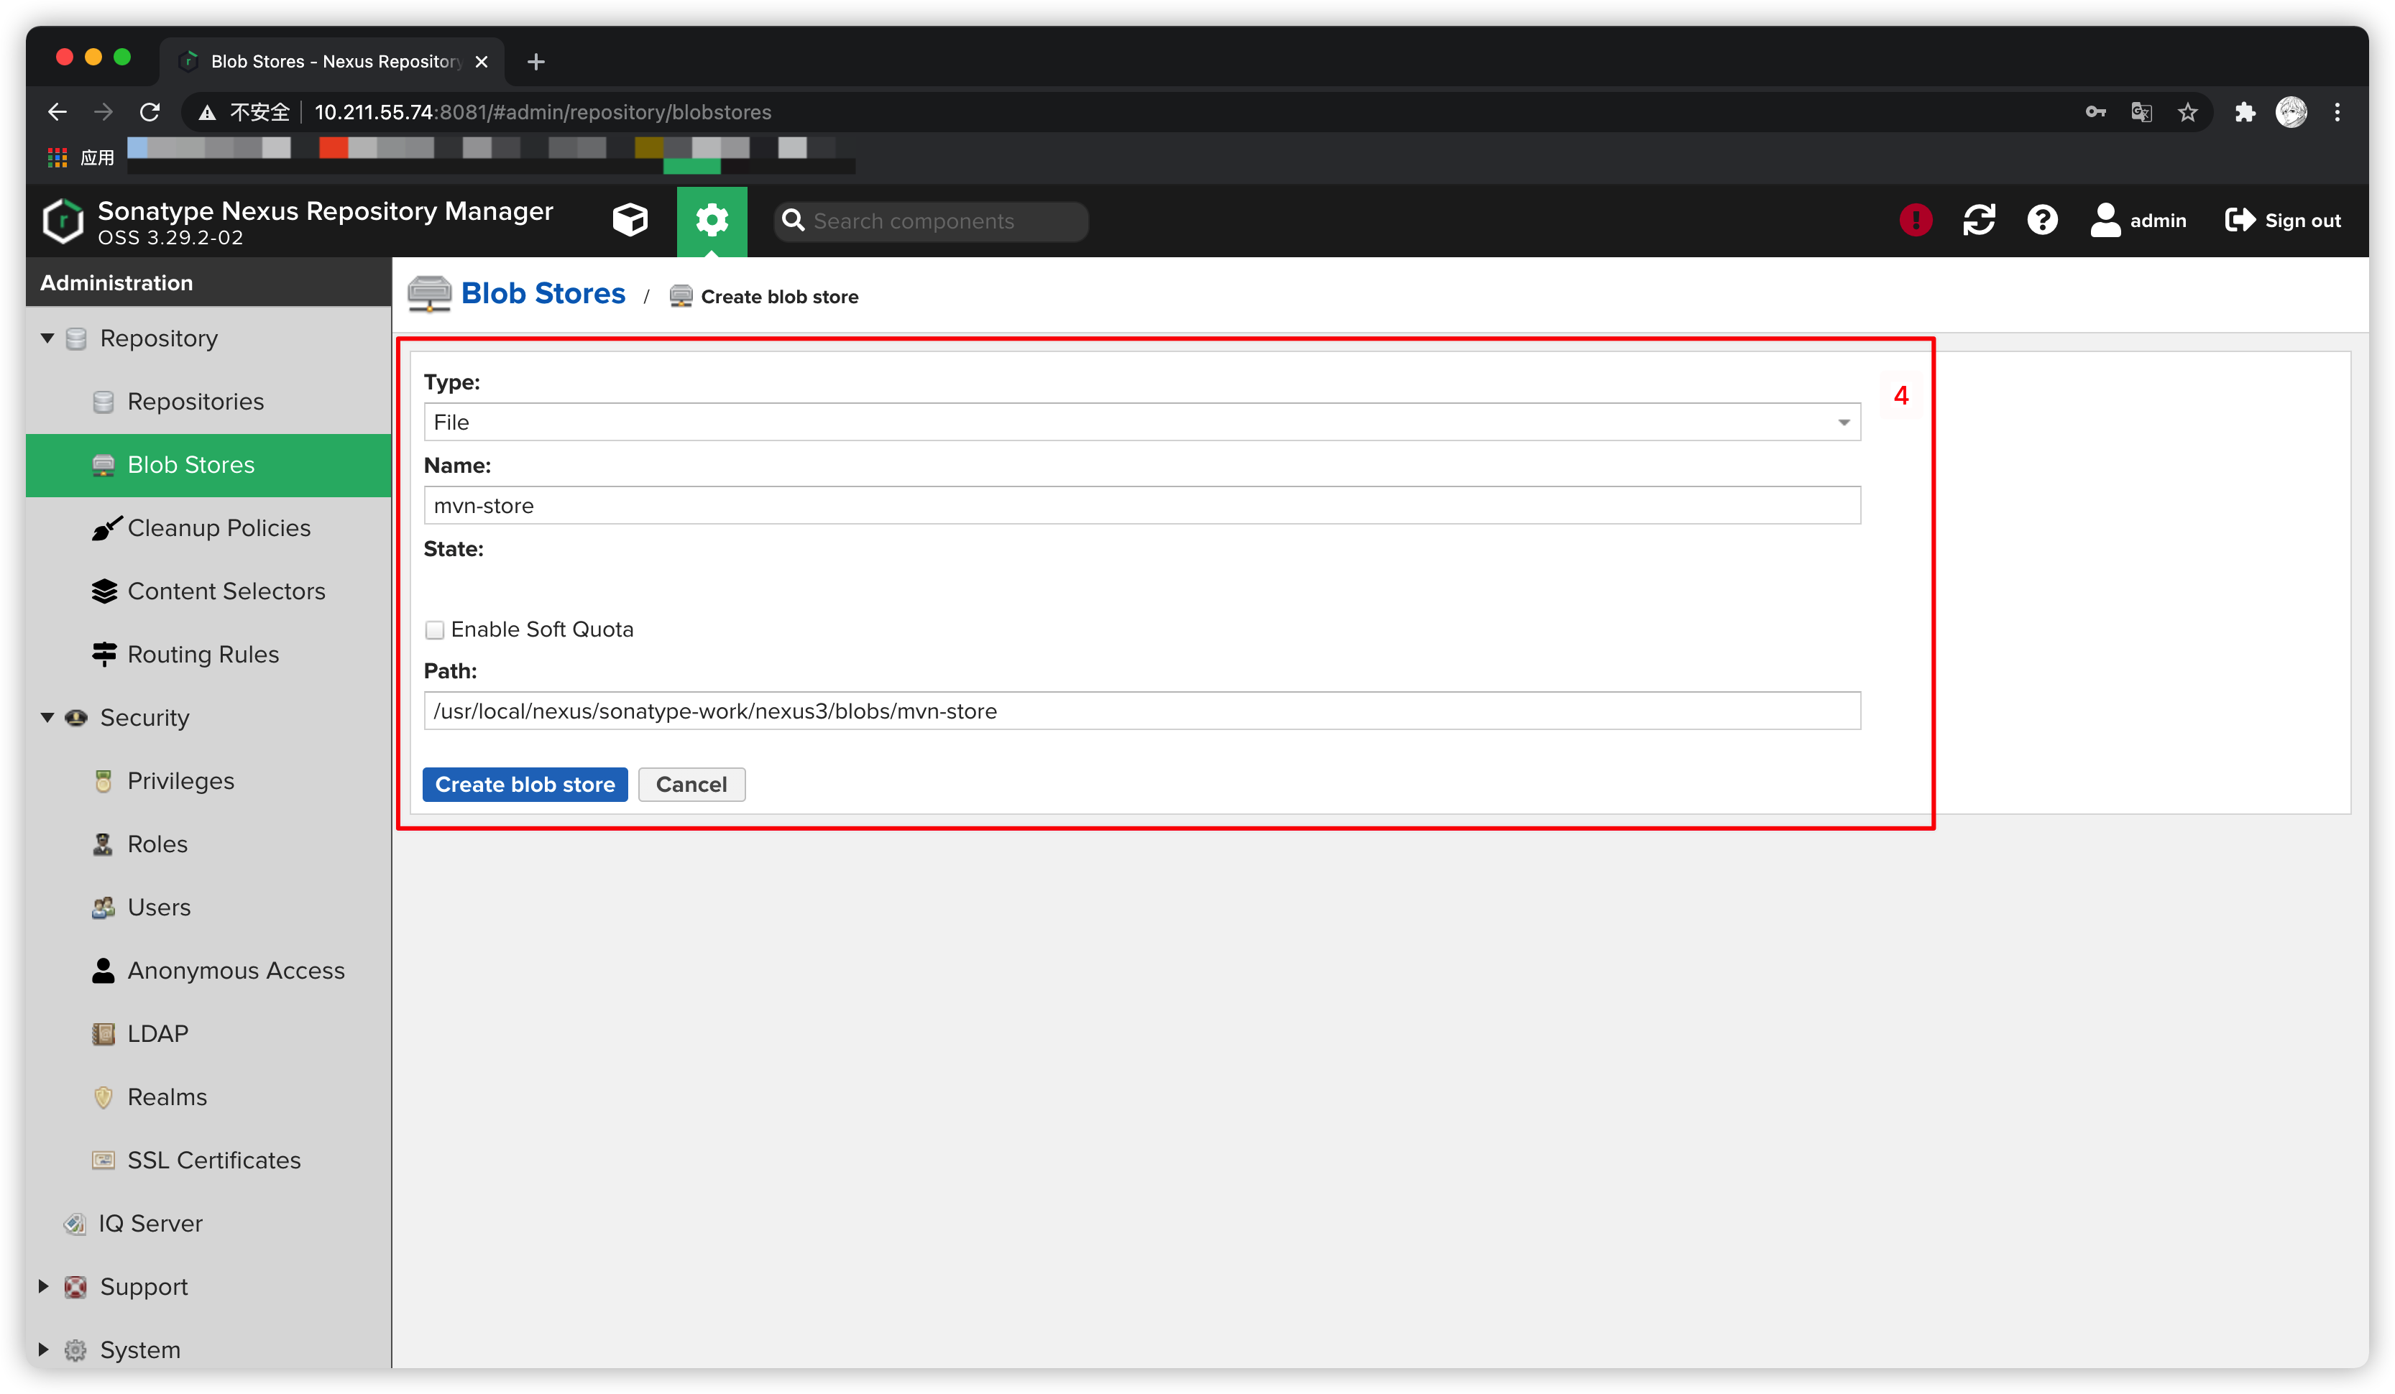
Task: Click the Create blob store button
Action: tap(525, 785)
